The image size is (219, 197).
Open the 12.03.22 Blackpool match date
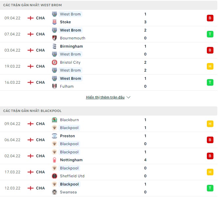[12, 188]
